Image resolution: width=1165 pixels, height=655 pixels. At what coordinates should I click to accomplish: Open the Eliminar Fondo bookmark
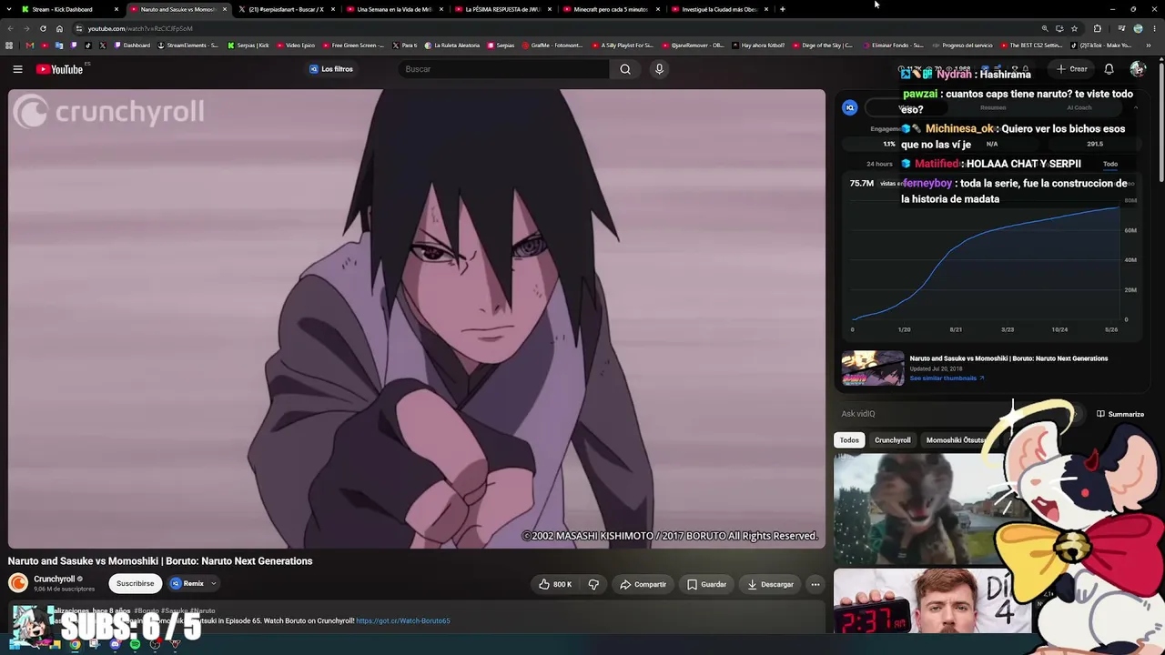892,45
